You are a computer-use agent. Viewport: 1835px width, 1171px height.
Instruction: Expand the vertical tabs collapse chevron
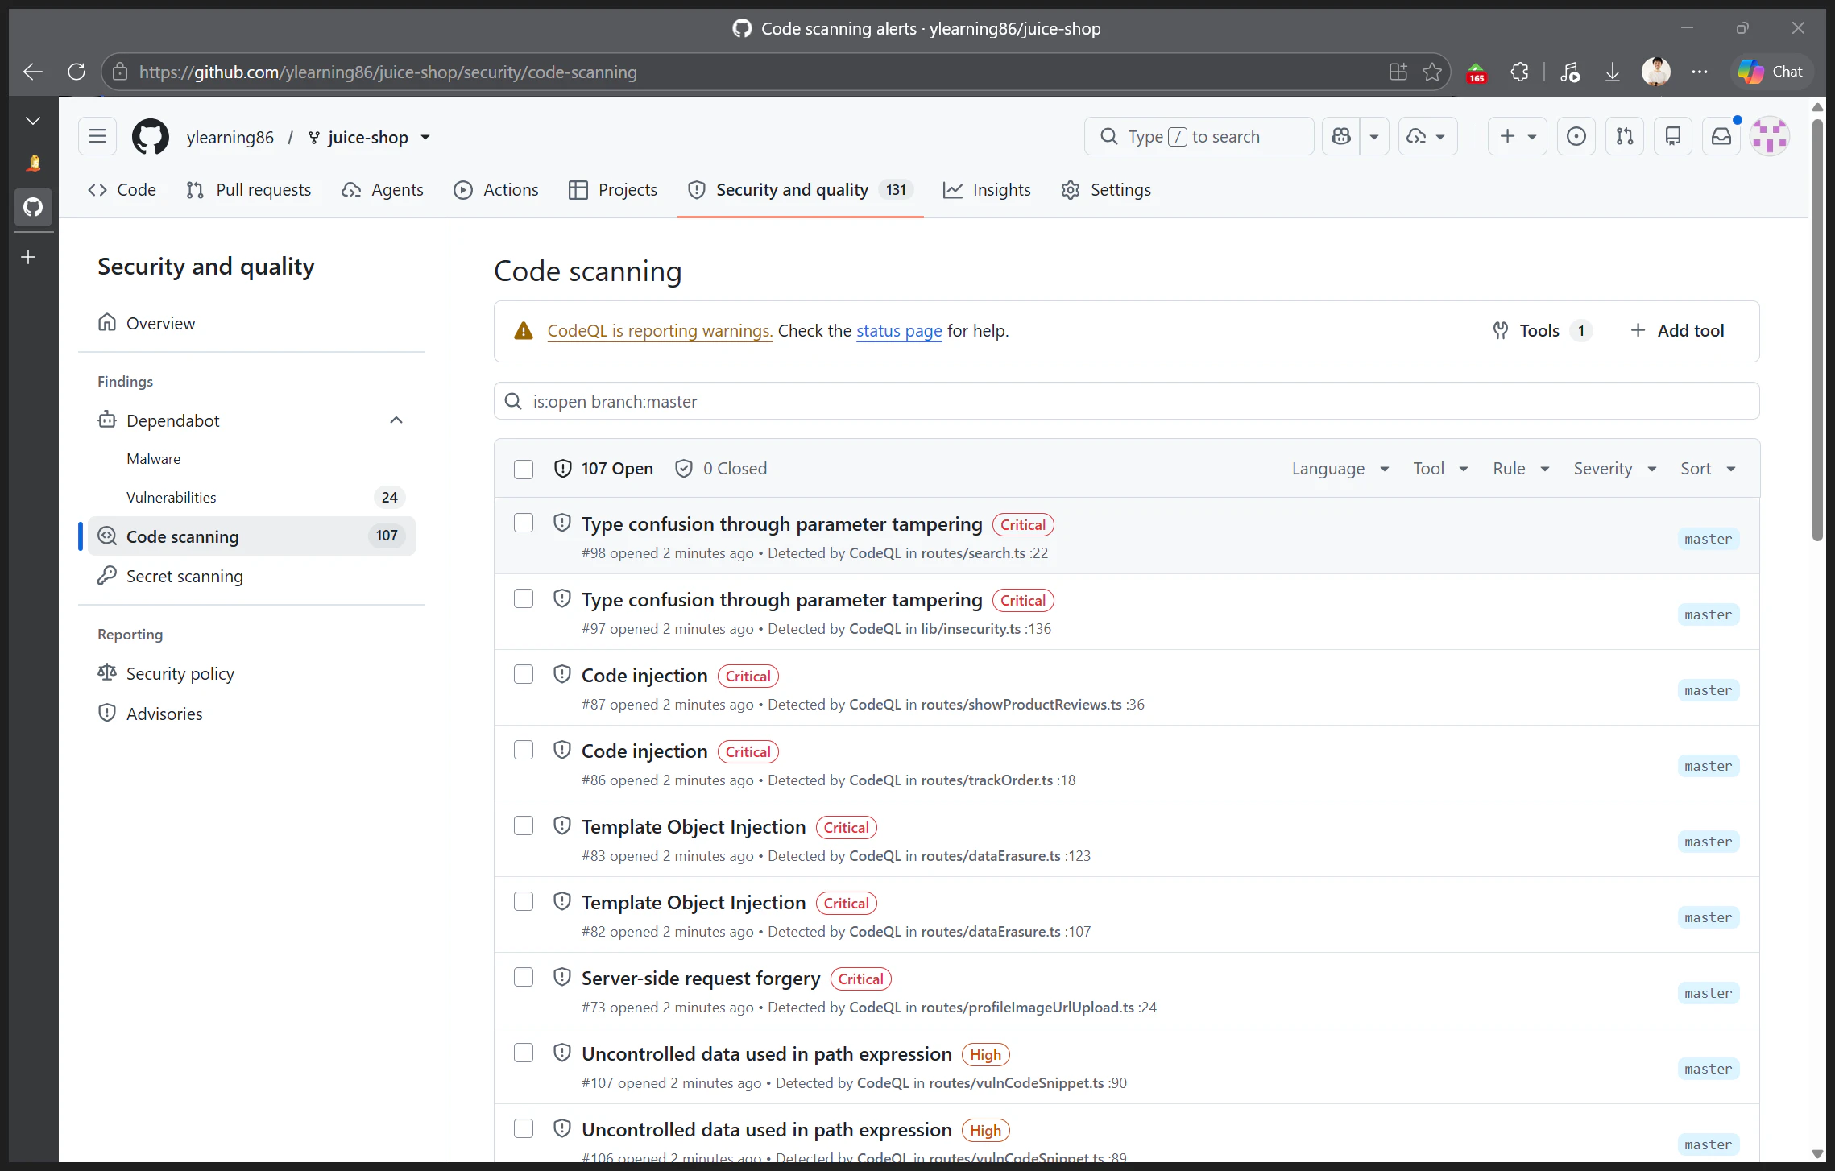click(33, 121)
